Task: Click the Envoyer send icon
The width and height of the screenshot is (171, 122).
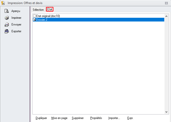Action: pyautogui.click(x=7, y=24)
